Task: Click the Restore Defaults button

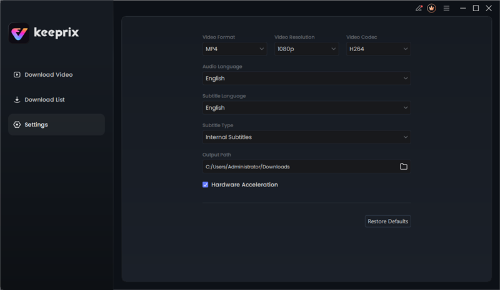Action: [x=387, y=221]
